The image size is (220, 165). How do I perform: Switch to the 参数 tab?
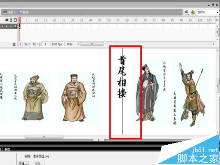coord(7,150)
